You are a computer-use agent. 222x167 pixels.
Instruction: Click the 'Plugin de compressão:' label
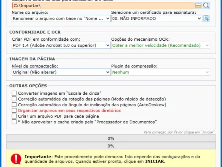(134, 66)
